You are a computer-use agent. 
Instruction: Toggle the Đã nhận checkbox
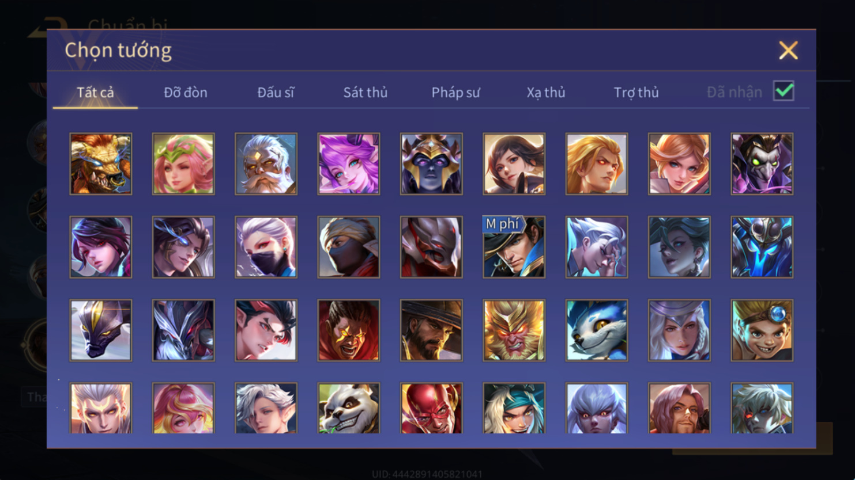point(784,91)
